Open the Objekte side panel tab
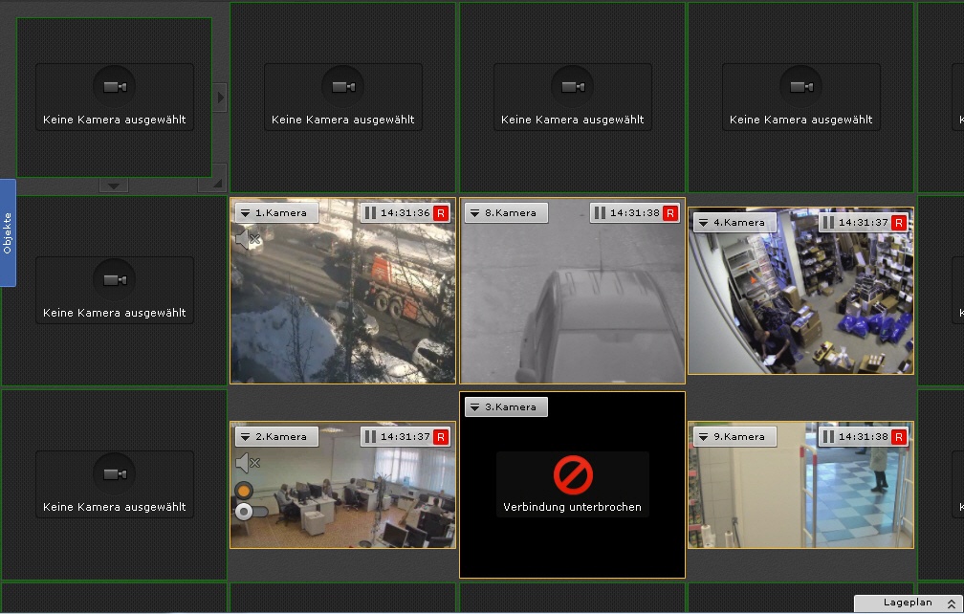 coord(8,233)
